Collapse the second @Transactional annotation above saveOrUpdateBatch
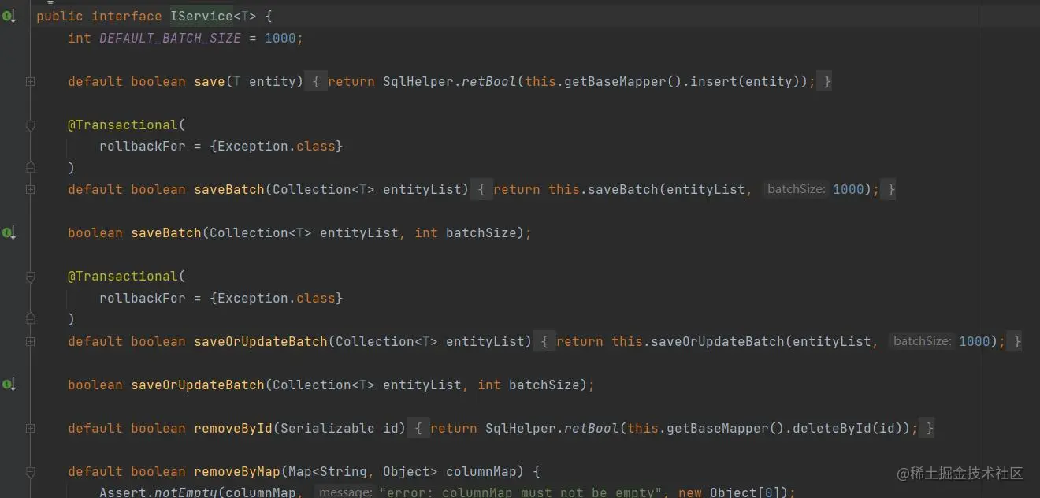Image resolution: width=1040 pixels, height=498 pixels. (30, 277)
